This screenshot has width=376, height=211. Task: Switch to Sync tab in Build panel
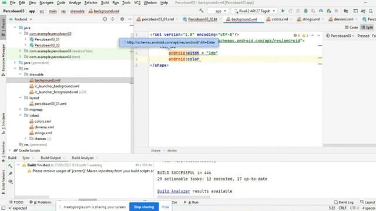point(26,158)
